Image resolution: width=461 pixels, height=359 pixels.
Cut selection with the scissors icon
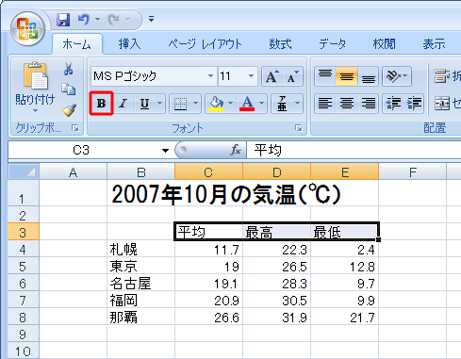point(69,69)
